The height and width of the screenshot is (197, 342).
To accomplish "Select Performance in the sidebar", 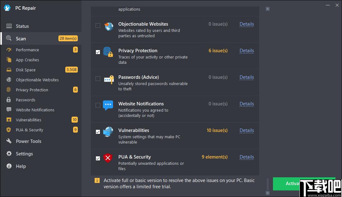I will [41, 50].
